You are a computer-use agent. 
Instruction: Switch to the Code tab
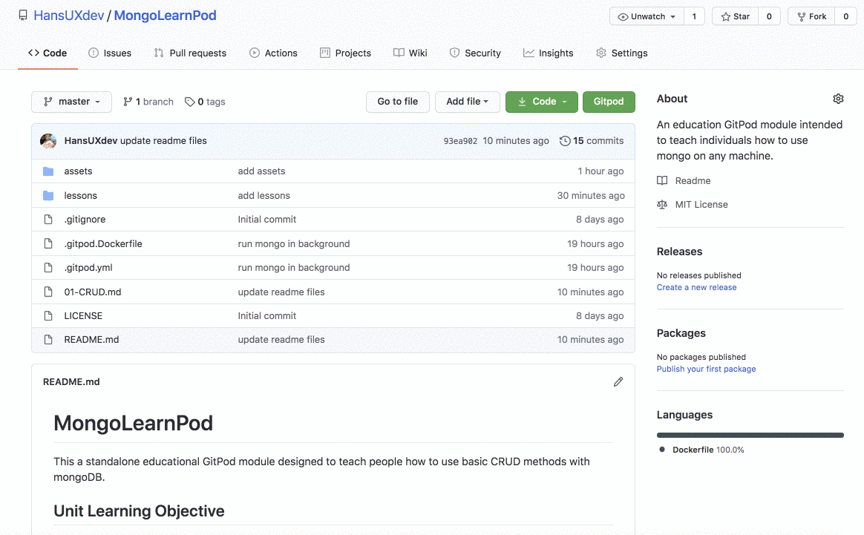pos(48,53)
